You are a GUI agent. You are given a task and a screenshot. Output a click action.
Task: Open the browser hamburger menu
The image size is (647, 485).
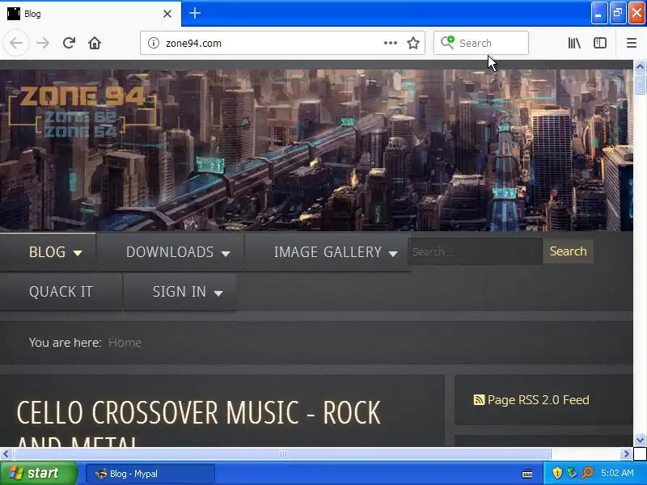coord(632,43)
